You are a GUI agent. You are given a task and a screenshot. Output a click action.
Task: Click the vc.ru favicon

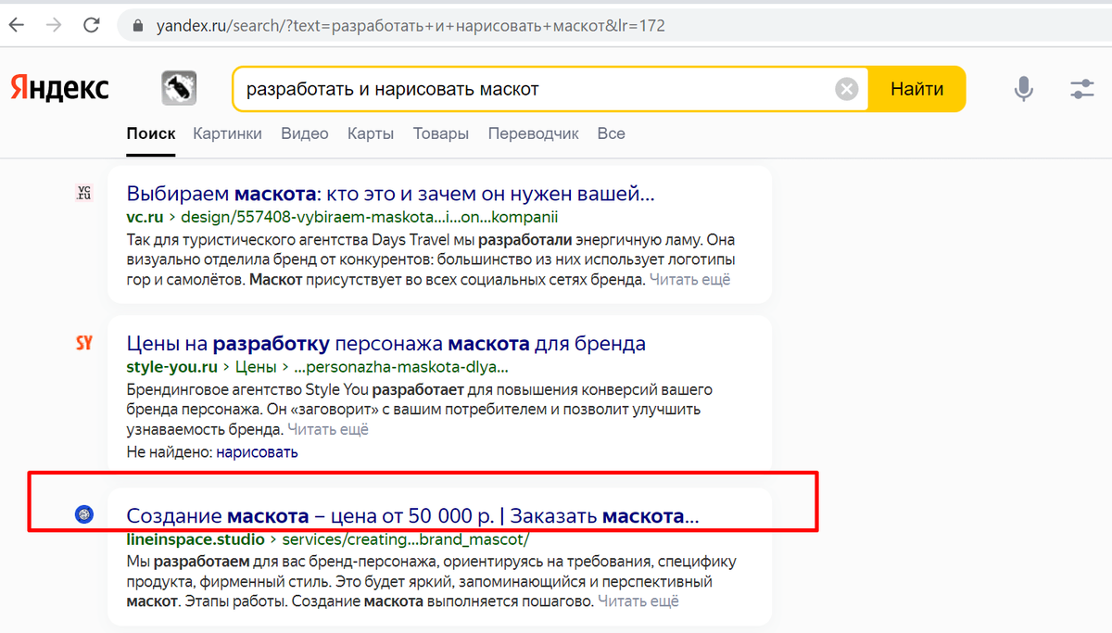point(83,193)
